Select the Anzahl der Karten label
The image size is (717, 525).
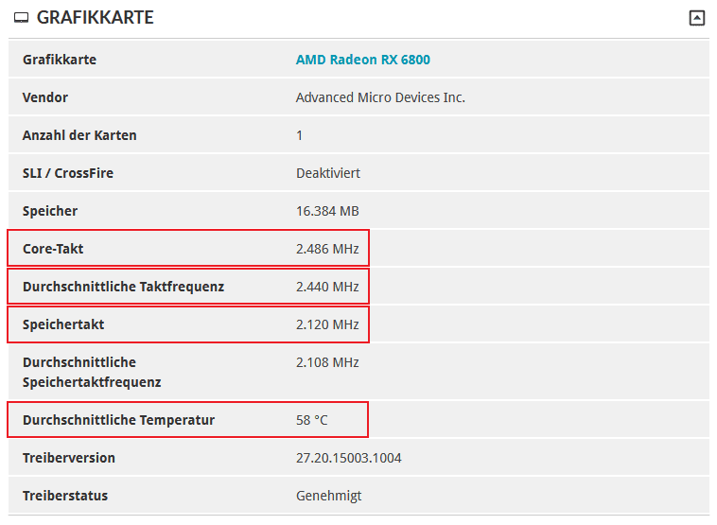point(79,135)
